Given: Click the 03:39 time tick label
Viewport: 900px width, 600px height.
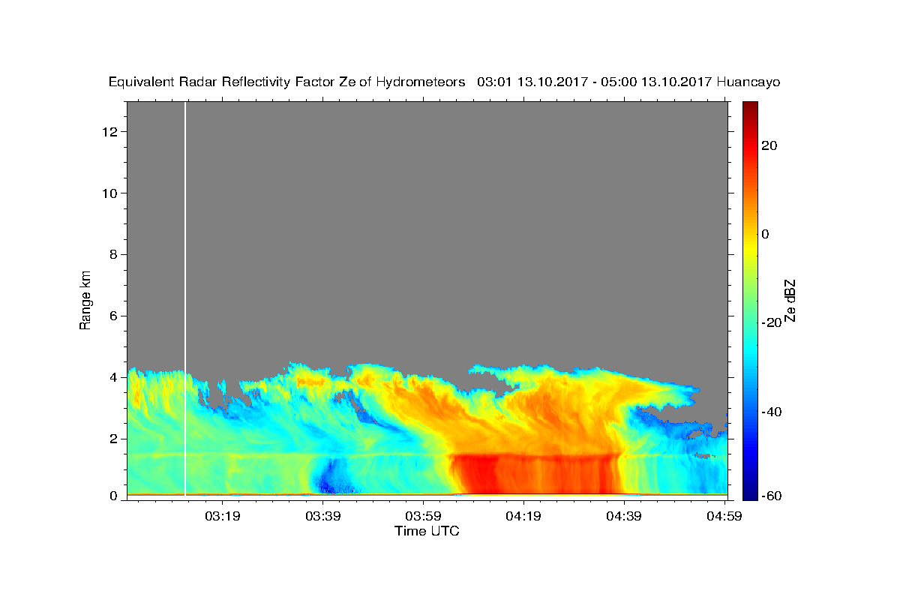Looking at the screenshot, I should pos(323,515).
